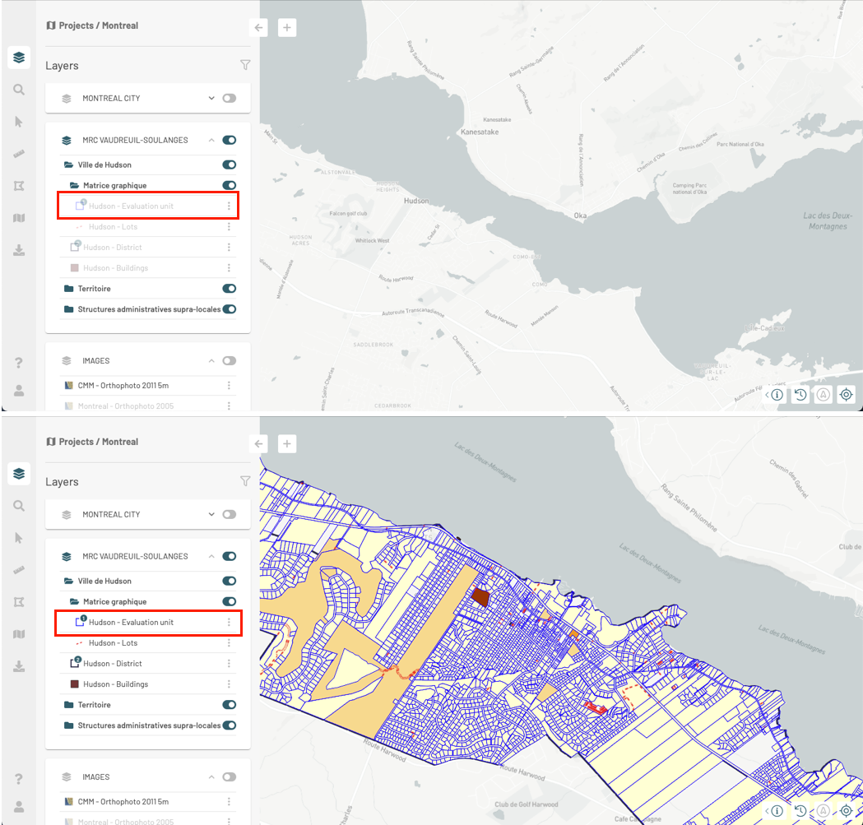Toggle the MONTREAL CITY switch in the upper panel
863x825 pixels.
point(229,98)
